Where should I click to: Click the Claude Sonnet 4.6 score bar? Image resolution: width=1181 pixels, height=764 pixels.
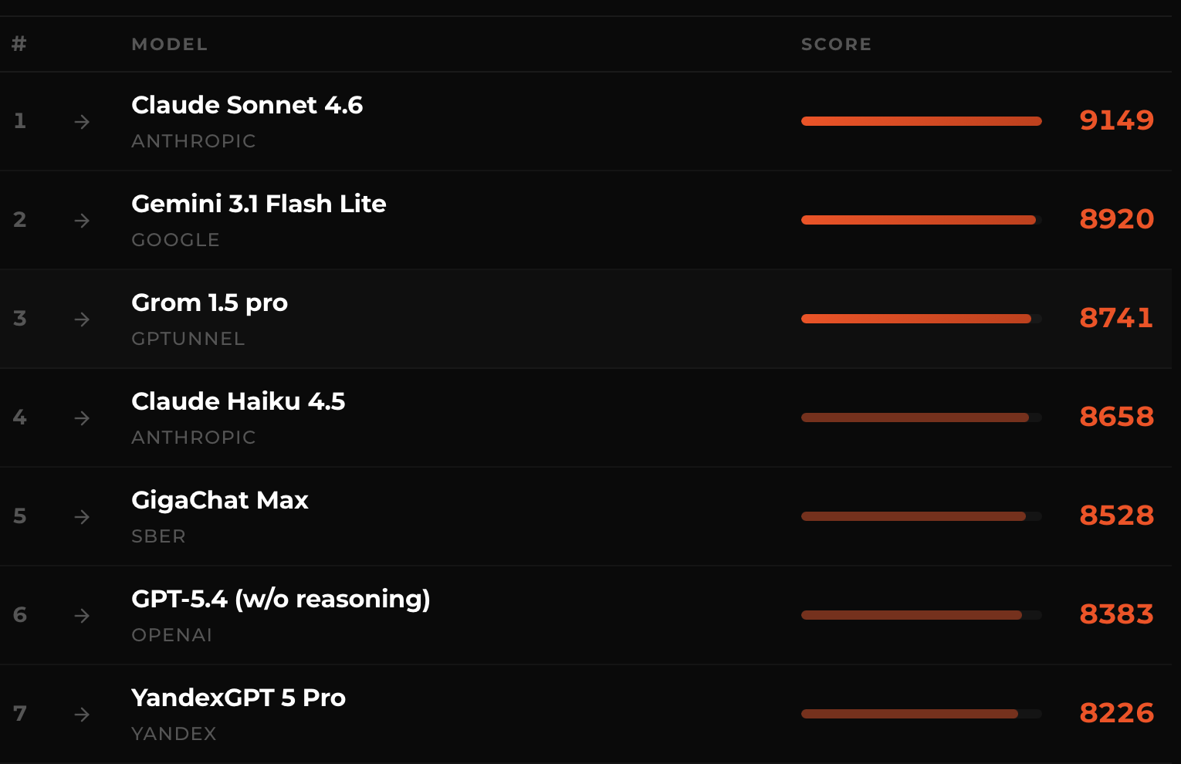pyautogui.click(x=921, y=121)
